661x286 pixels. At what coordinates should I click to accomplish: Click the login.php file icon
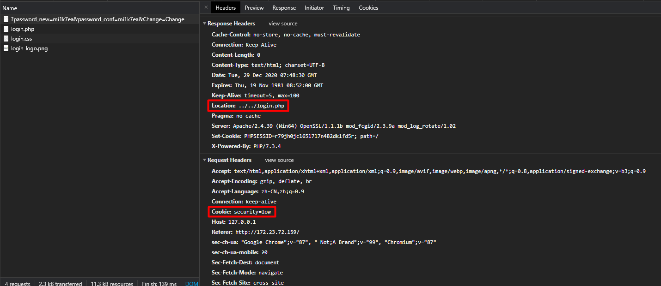[6, 29]
